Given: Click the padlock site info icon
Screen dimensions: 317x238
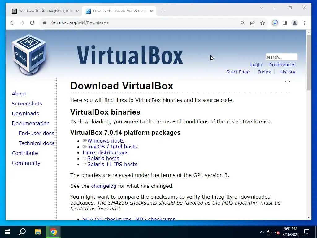Looking at the screenshot, I should tap(45, 23).
